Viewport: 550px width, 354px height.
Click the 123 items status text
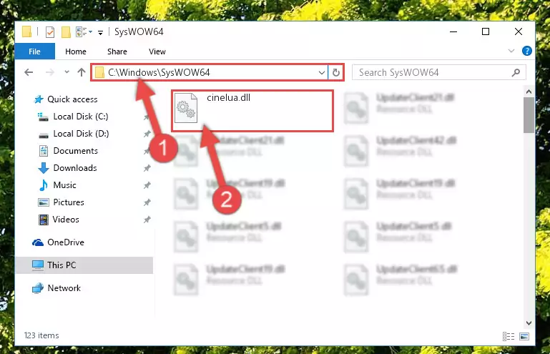click(x=41, y=335)
